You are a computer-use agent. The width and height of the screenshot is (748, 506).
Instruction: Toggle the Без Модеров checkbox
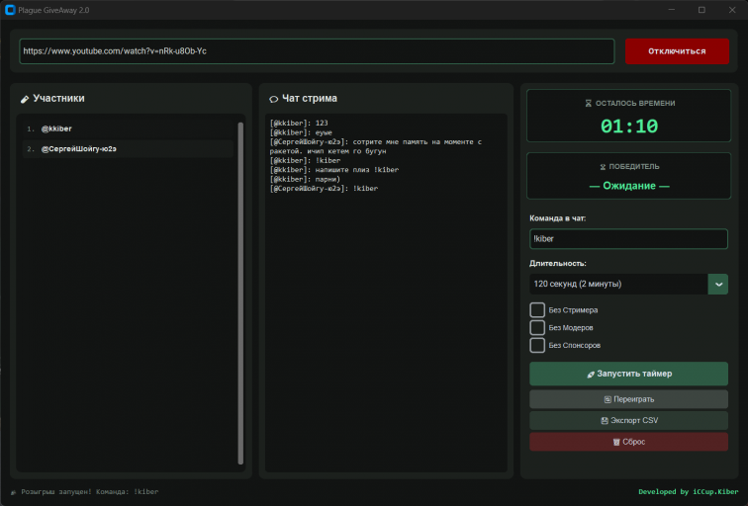(537, 327)
